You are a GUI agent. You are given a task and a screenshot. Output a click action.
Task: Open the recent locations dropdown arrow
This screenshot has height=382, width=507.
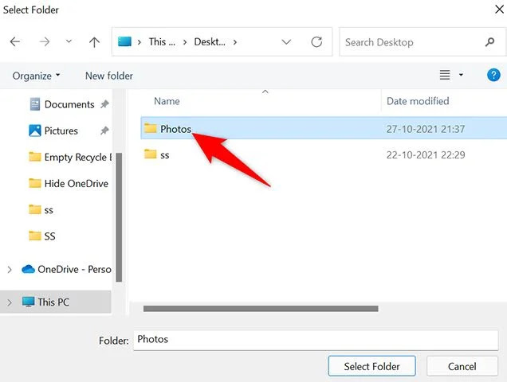tap(69, 41)
